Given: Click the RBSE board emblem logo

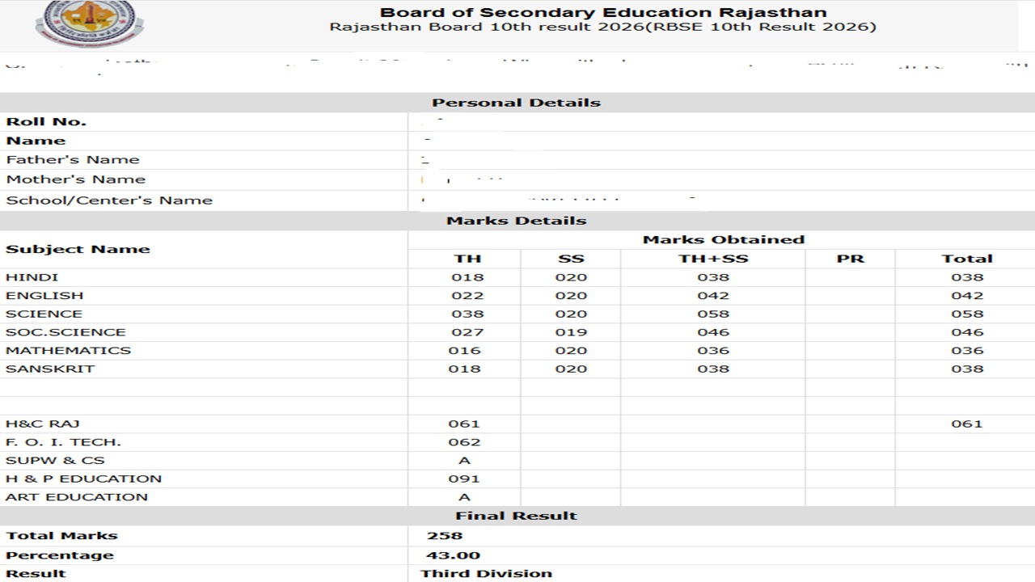Looking at the screenshot, I should (89, 24).
